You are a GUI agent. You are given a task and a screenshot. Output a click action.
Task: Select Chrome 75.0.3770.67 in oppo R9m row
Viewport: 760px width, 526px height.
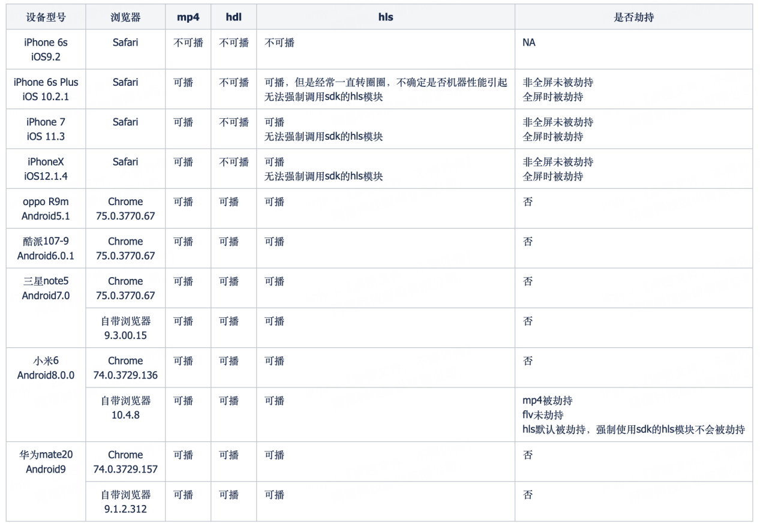pyautogui.click(x=125, y=208)
